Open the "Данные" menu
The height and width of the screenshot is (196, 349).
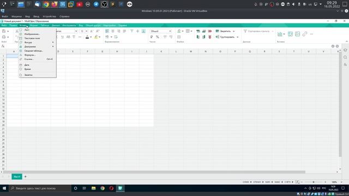click(x=56, y=26)
